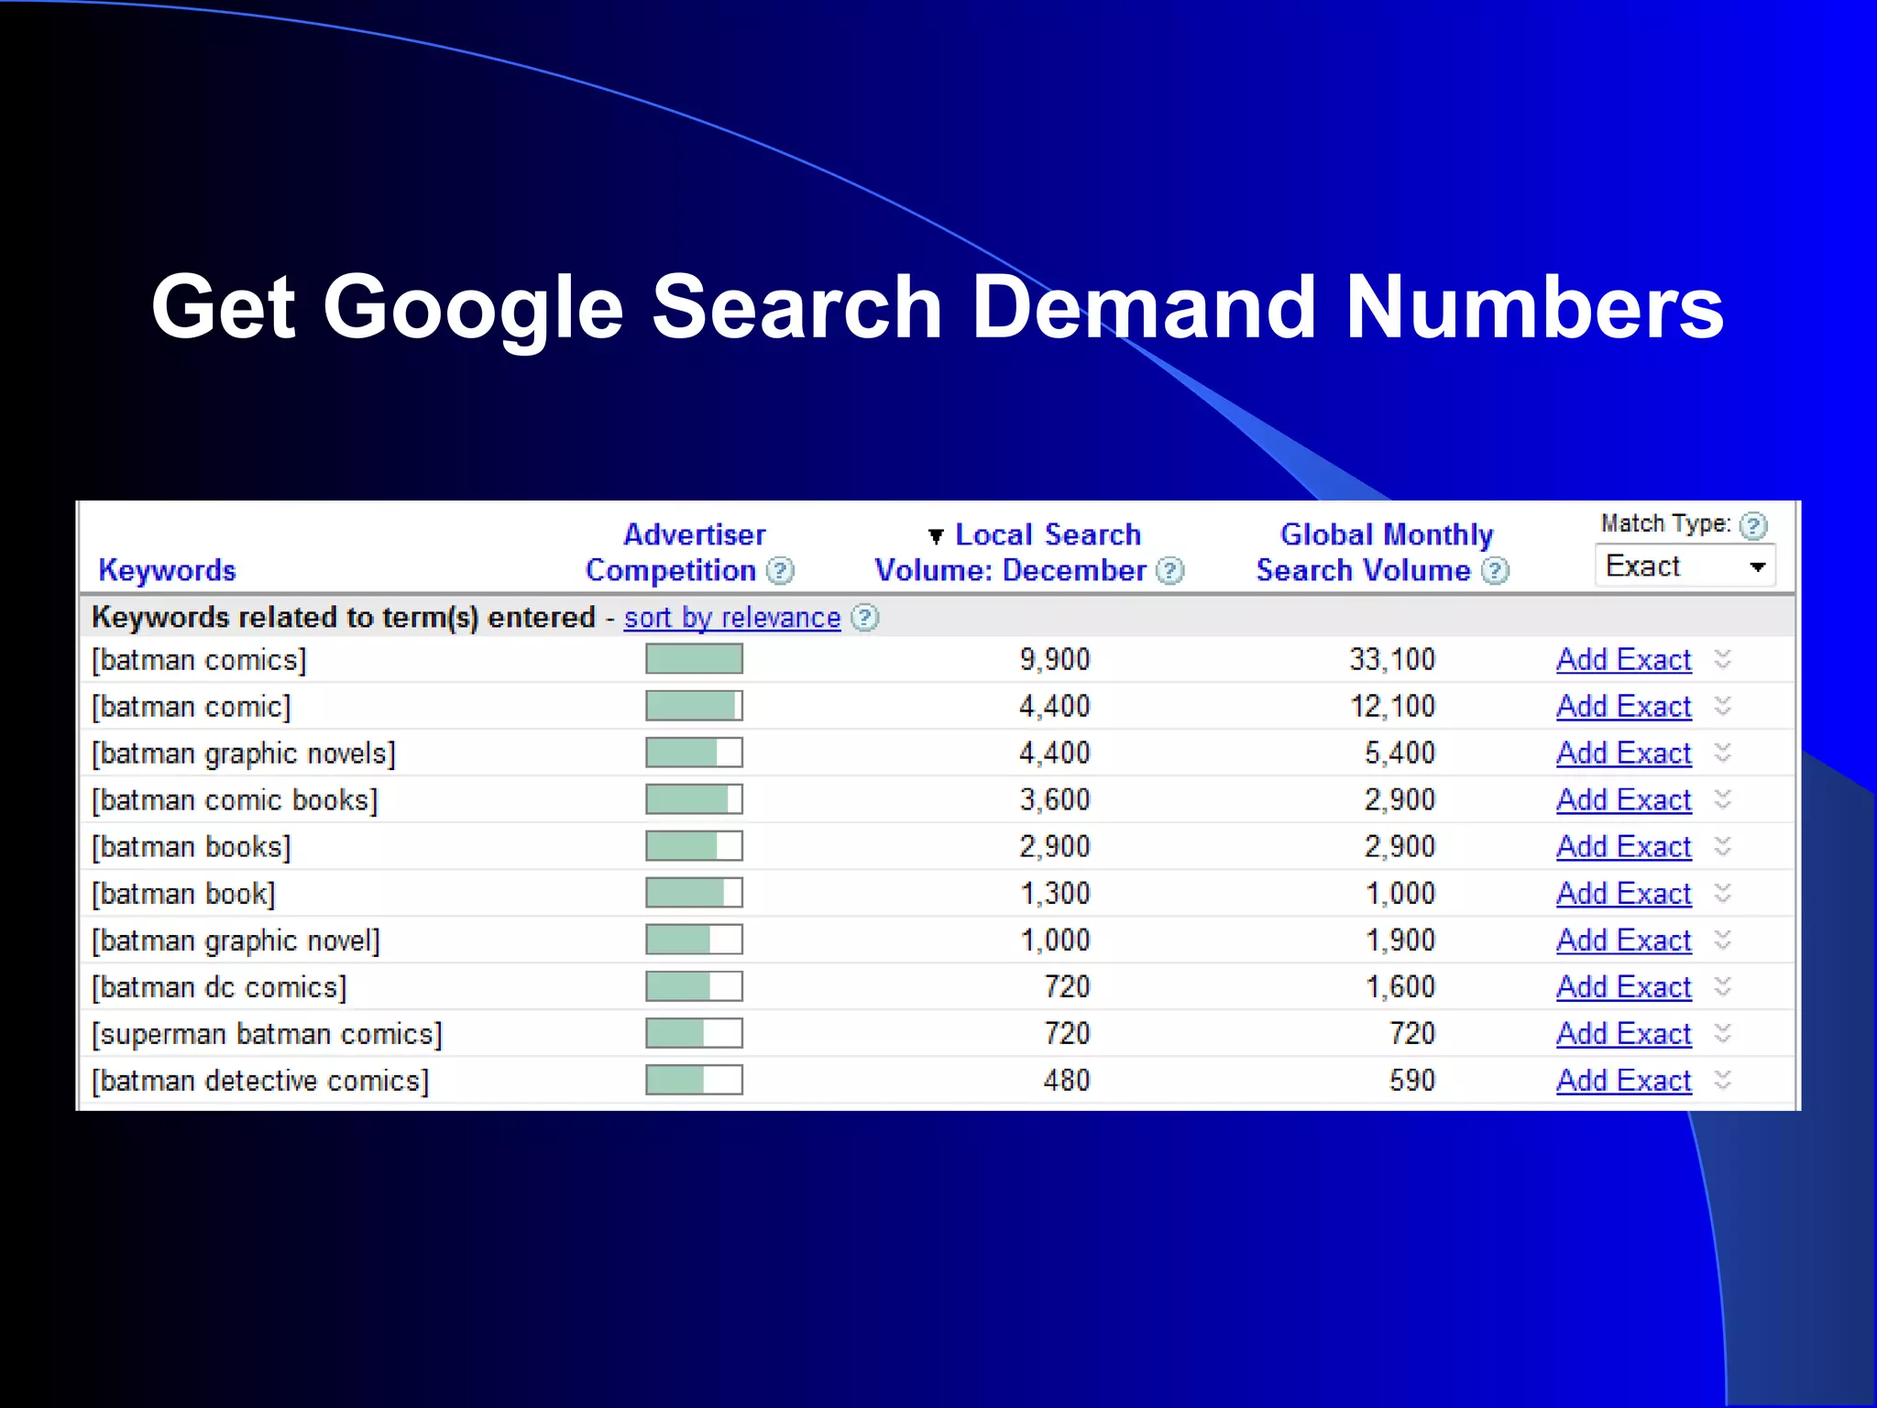Click local volume 1,300
1877x1408 pixels.
point(1055,894)
